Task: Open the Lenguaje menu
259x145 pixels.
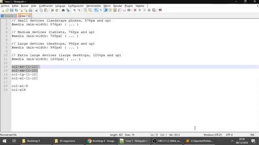Action: [x=60, y=6]
